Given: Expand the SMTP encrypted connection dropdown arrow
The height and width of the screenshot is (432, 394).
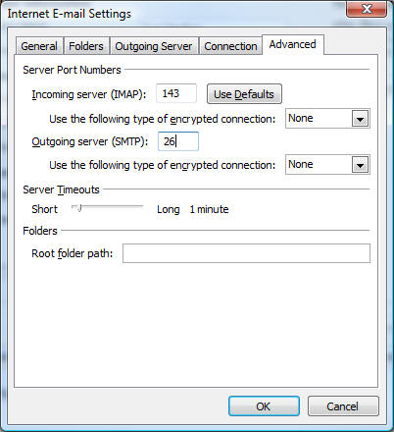Looking at the screenshot, I should coord(360,165).
